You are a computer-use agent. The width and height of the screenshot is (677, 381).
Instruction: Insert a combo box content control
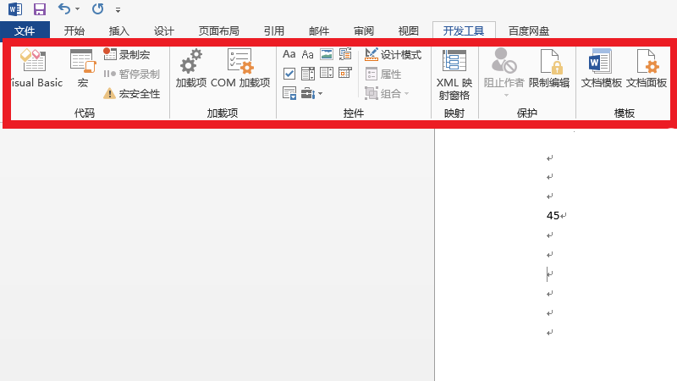[x=308, y=74]
